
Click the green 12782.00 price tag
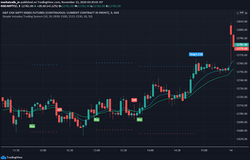click(x=242, y=44)
